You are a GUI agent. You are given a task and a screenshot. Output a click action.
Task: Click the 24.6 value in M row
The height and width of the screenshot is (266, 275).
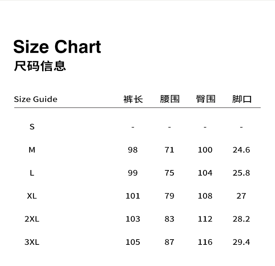[x=241, y=150]
